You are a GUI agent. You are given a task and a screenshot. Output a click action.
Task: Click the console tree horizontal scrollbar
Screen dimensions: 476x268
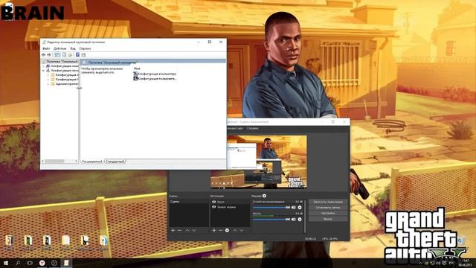[x=60, y=161]
